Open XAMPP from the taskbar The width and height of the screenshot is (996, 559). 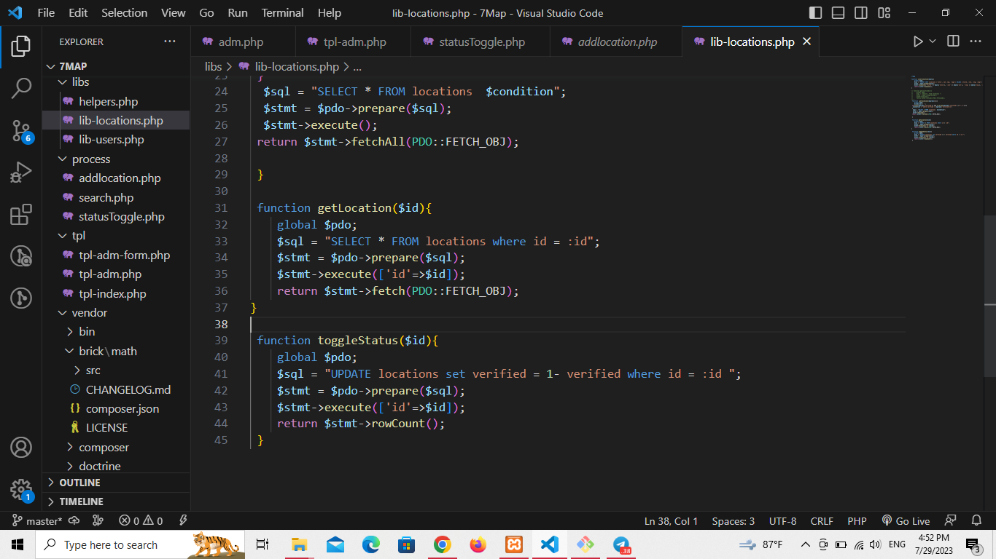514,544
